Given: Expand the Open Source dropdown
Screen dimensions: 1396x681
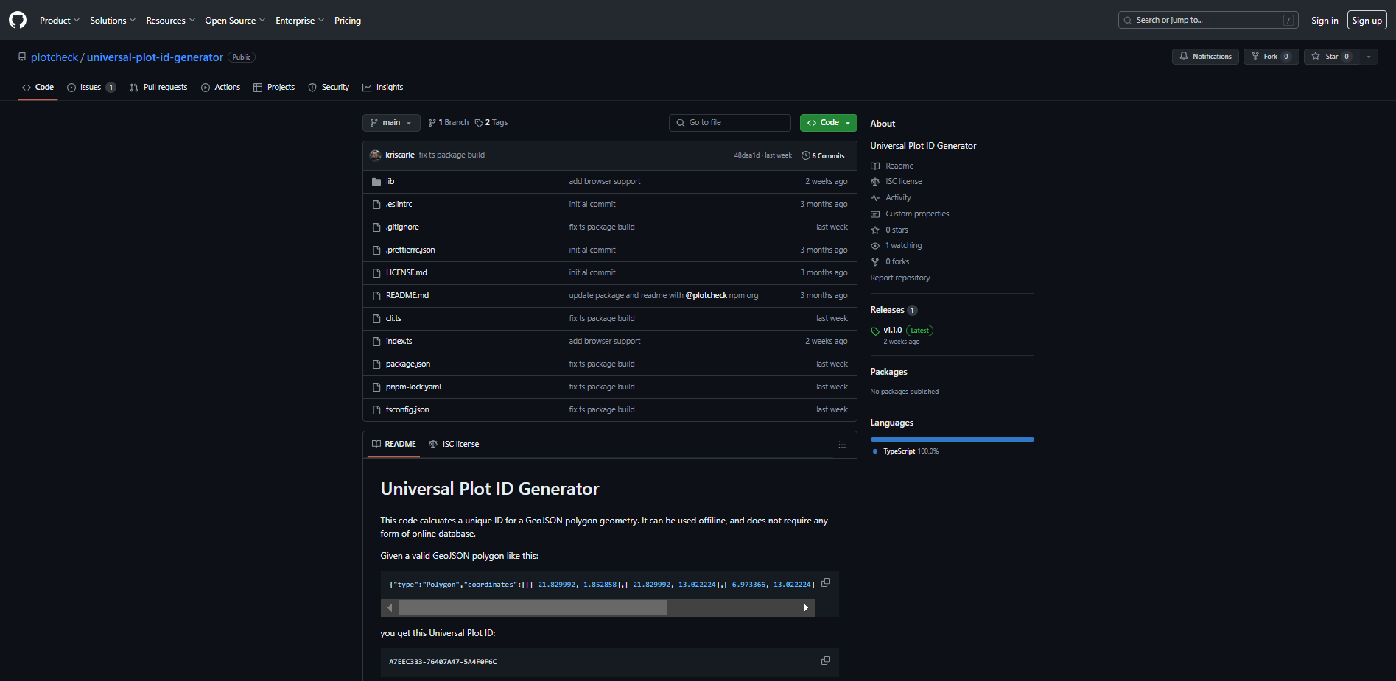Looking at the screenshot, I should pyautogui.click(x=235, y=21).
